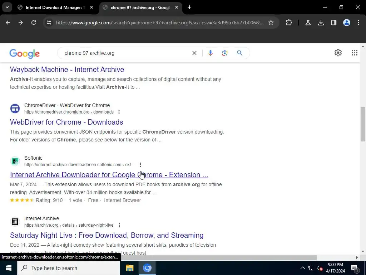This screenshot has width=366, height=275.
Task: Open more options for Saturday Night Live result
Action: click(119, 225)
